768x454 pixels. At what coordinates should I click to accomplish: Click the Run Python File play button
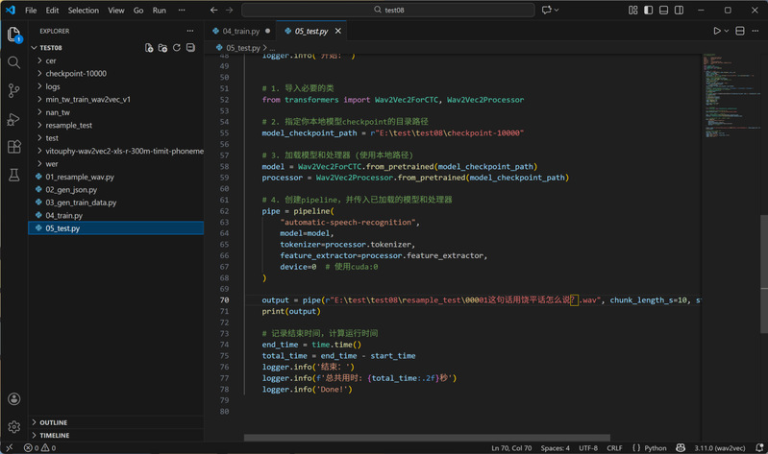[x=716, y=31]
